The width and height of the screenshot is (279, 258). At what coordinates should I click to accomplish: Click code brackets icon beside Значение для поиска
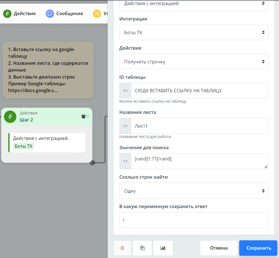pyautogui.click(x=125, y=161)
